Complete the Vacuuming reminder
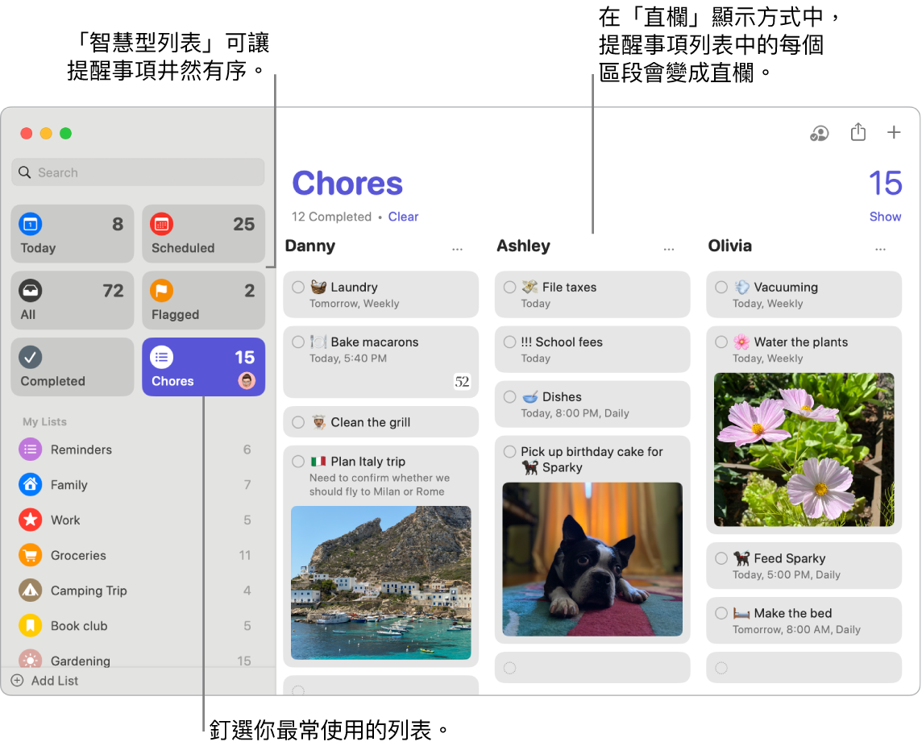The height and width of the screenshot is (746, 922). [x=721, y=288]
